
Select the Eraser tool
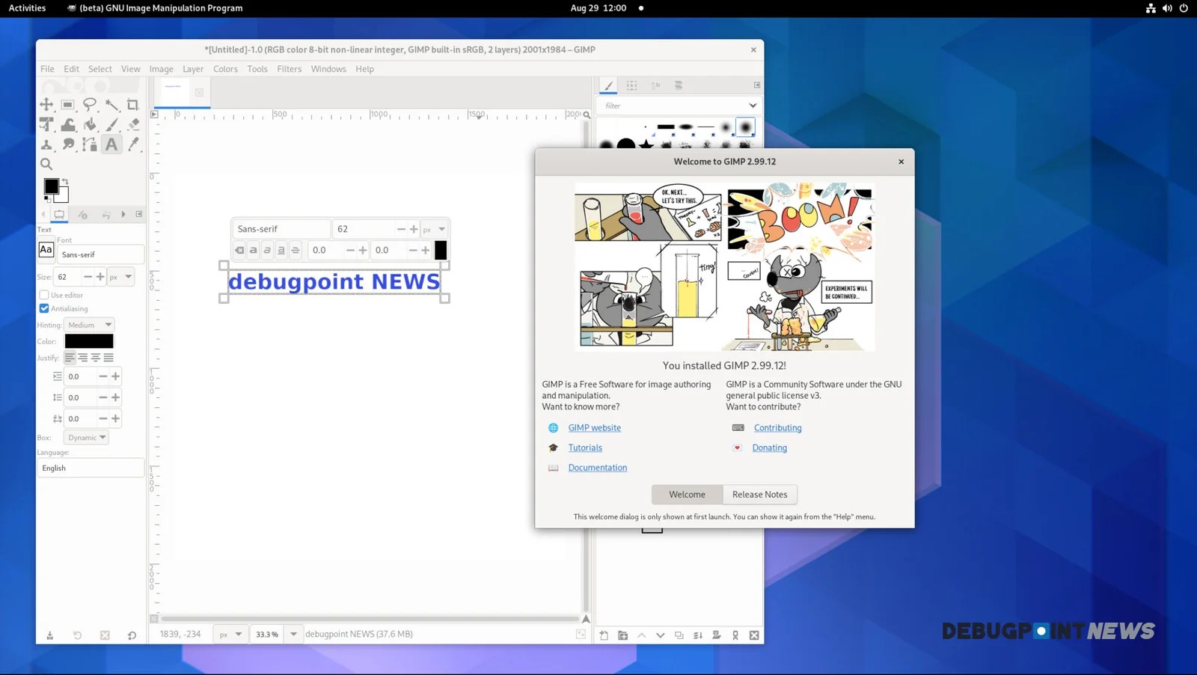(133, 124)
